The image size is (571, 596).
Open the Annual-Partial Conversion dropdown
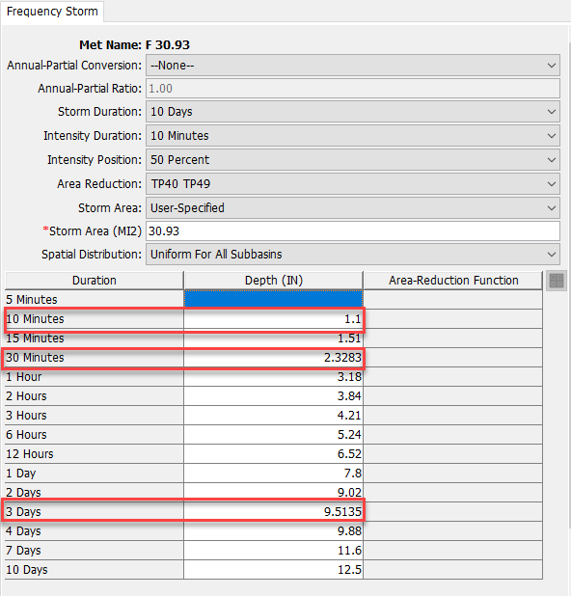353,66
